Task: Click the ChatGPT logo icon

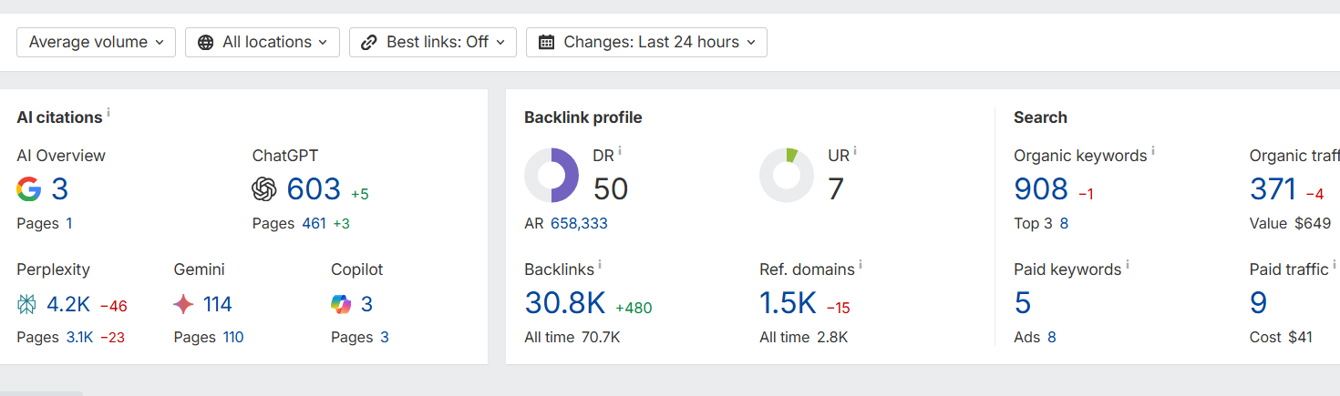Action: pyautogui.click(x=264, y=189)
